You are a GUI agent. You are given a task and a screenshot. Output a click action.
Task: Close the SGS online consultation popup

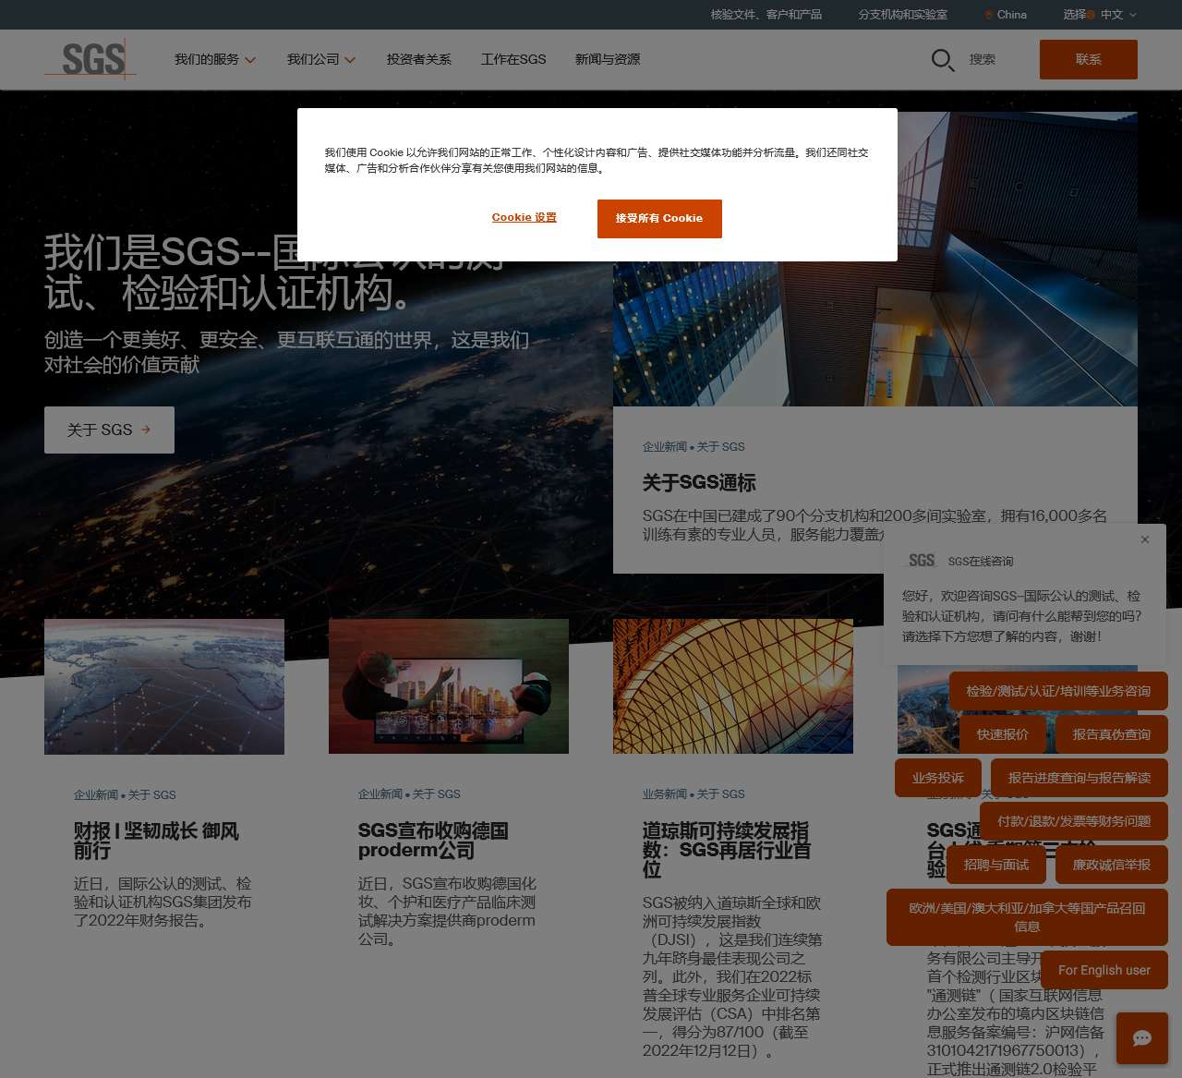click(1145, 539)
